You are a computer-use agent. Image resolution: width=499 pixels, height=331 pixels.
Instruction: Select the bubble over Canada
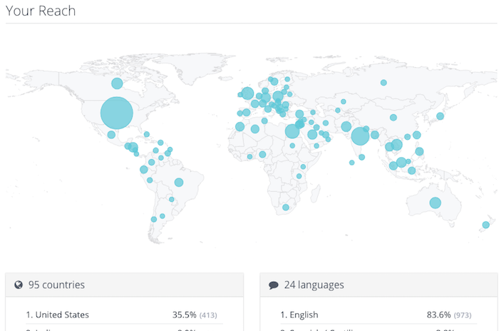[x=117, y=83]
